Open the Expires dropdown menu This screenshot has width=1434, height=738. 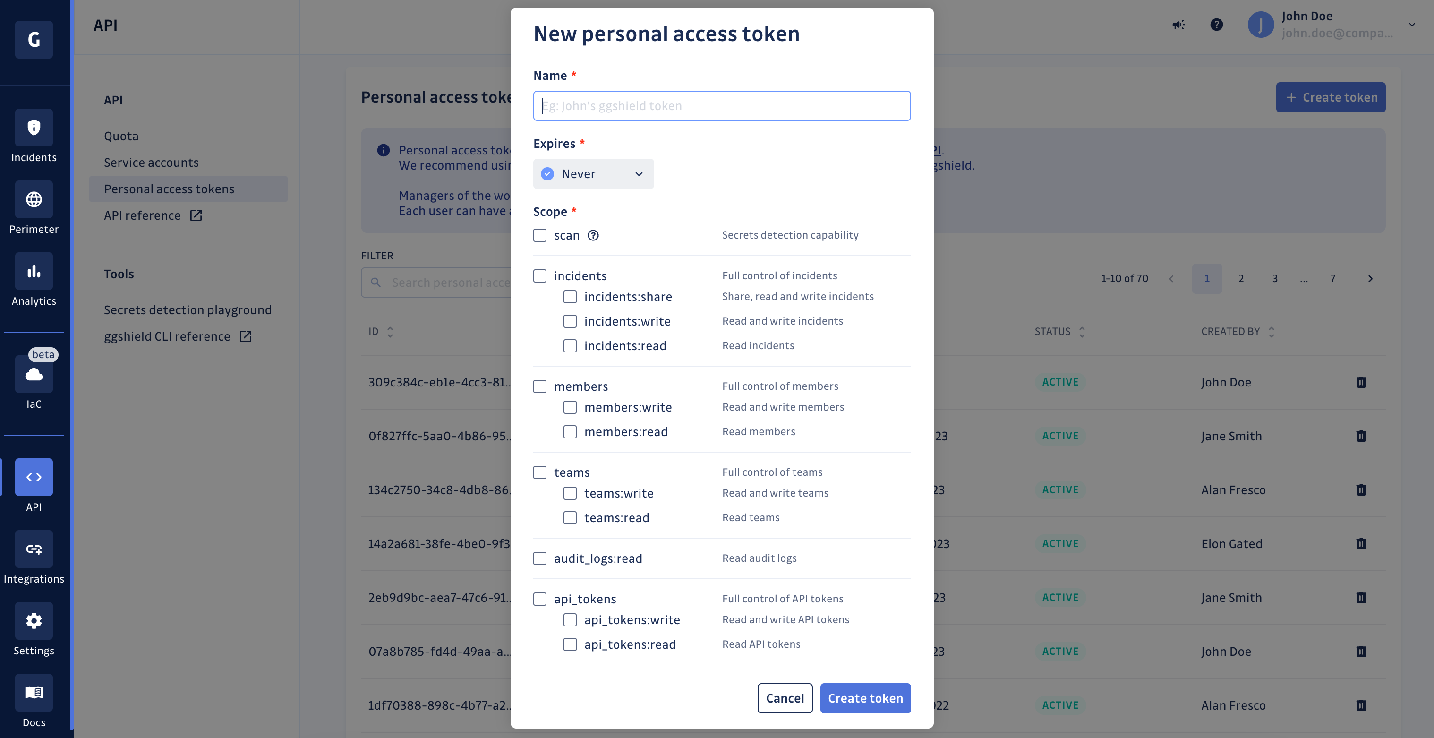(x=593, y=173)
